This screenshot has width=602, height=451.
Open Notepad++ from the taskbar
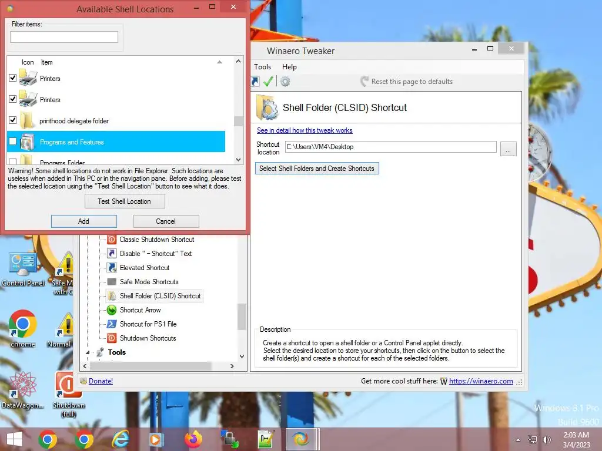[266, 439]
